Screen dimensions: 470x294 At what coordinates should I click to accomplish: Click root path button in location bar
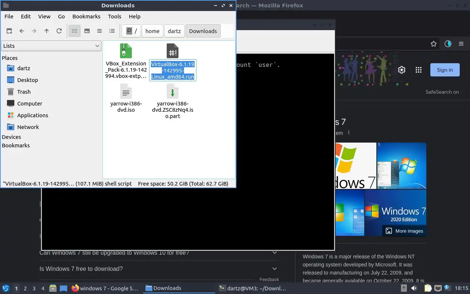click(131, 31)
